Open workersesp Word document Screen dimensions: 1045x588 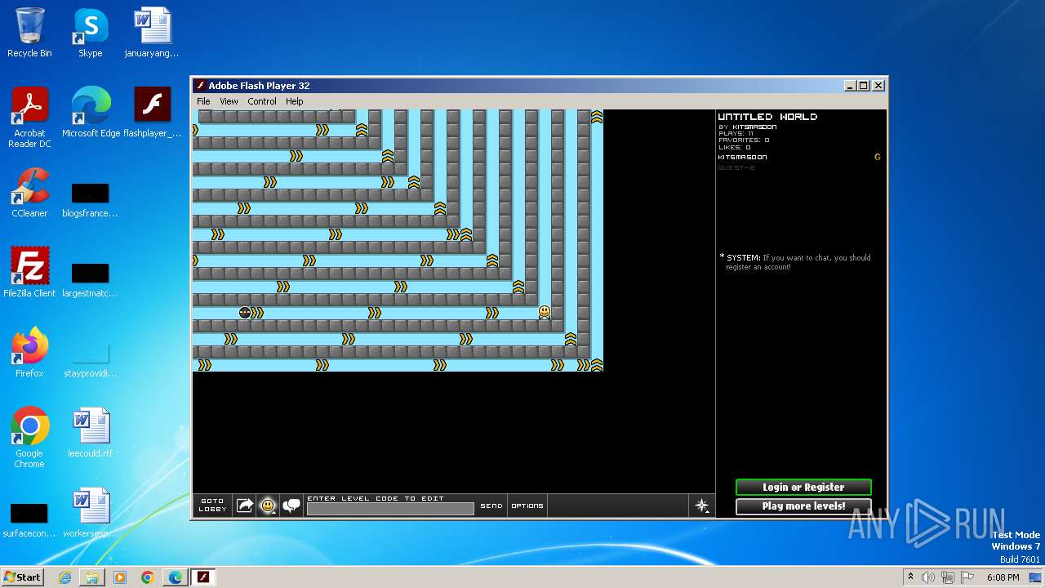pos(91,514)
